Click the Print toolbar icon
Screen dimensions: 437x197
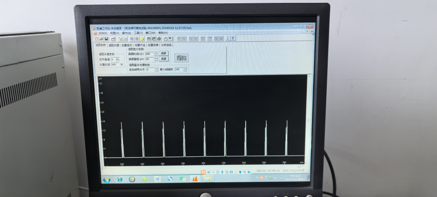159,39
